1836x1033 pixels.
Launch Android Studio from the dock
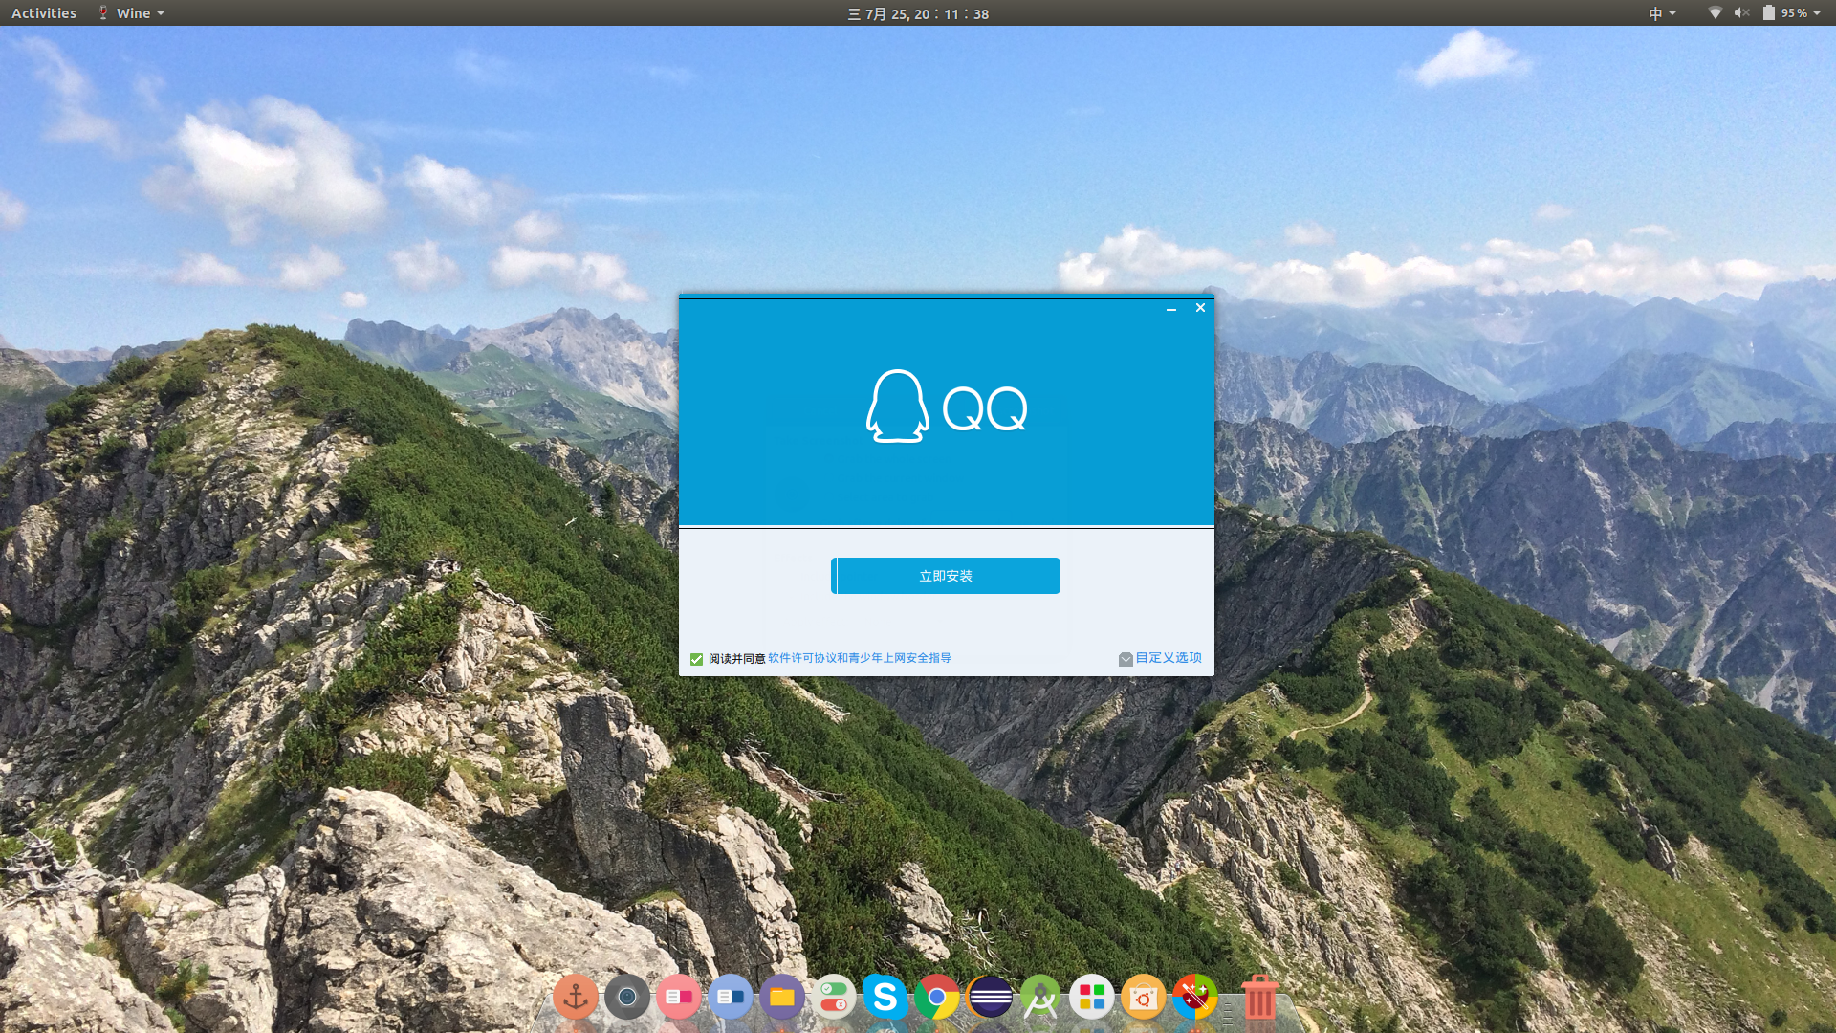pos(1040,998)
